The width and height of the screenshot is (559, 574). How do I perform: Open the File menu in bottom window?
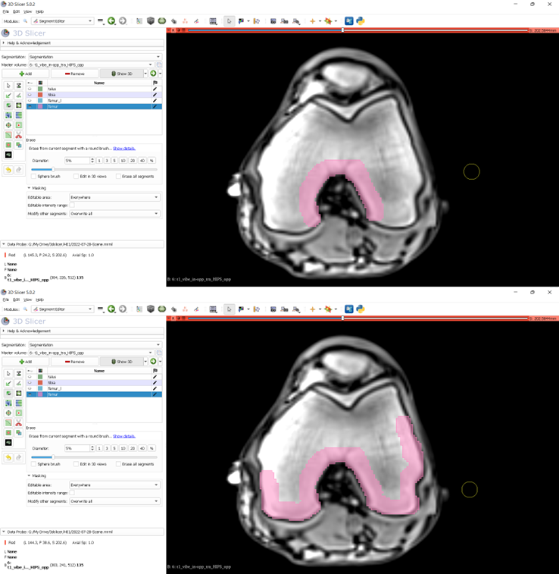click(x=6, y=300)
